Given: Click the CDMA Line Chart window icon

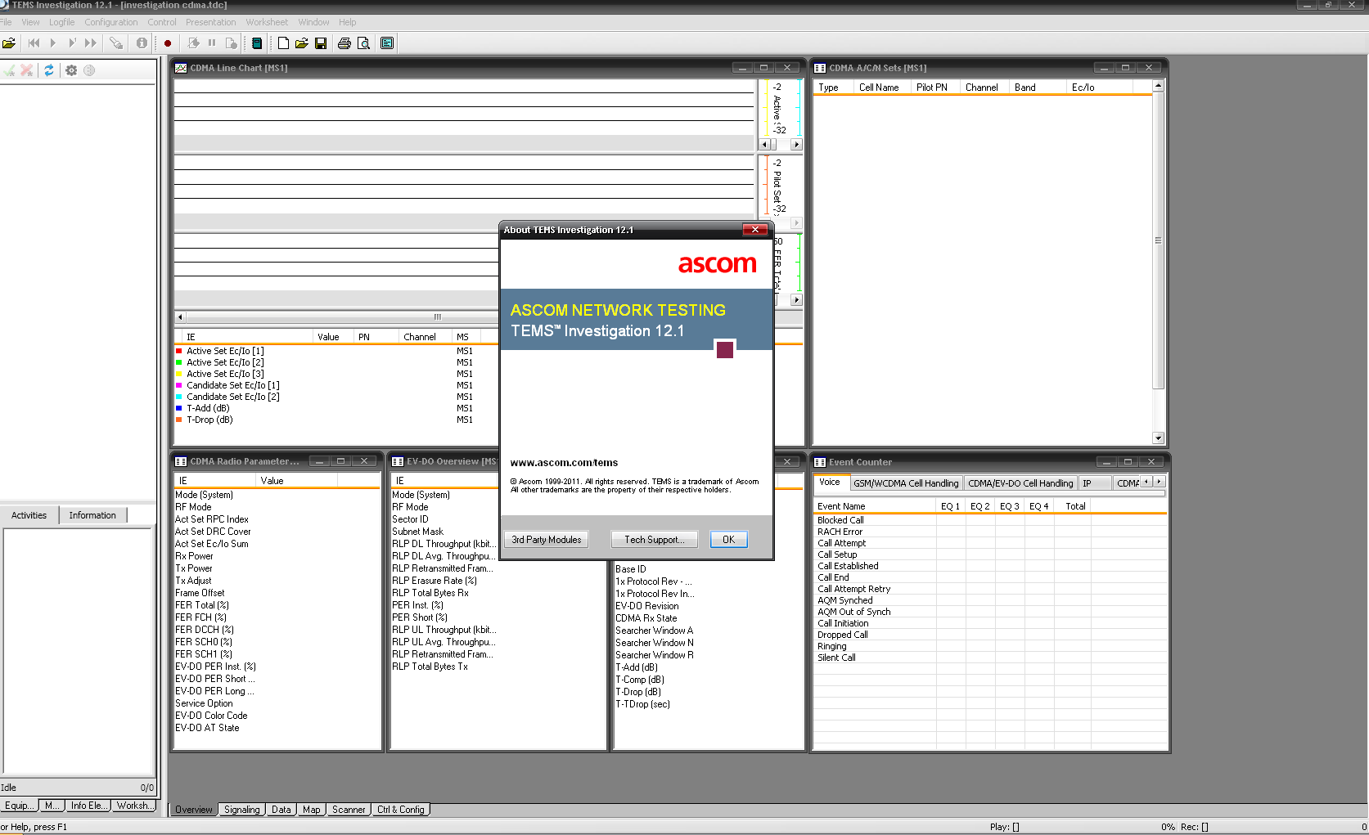Looking at the screenshot, I should pyautogui.click(x=181, y=68).
